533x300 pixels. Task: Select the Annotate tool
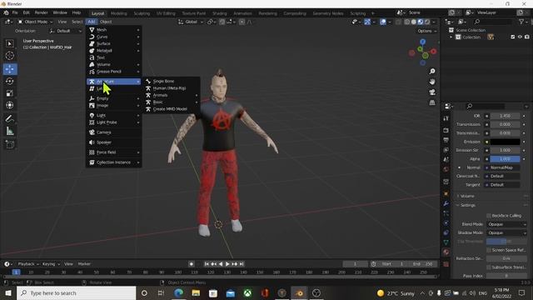9,118
